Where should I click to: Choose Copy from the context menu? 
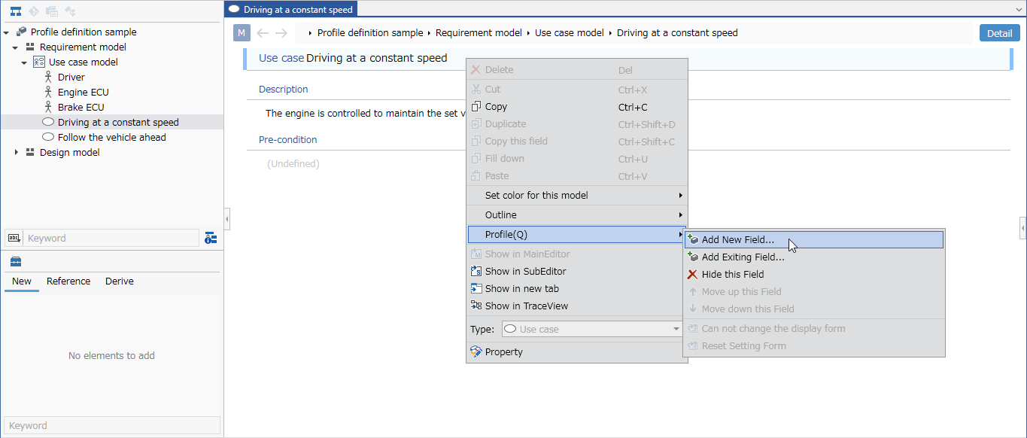[x=577, y=107]
